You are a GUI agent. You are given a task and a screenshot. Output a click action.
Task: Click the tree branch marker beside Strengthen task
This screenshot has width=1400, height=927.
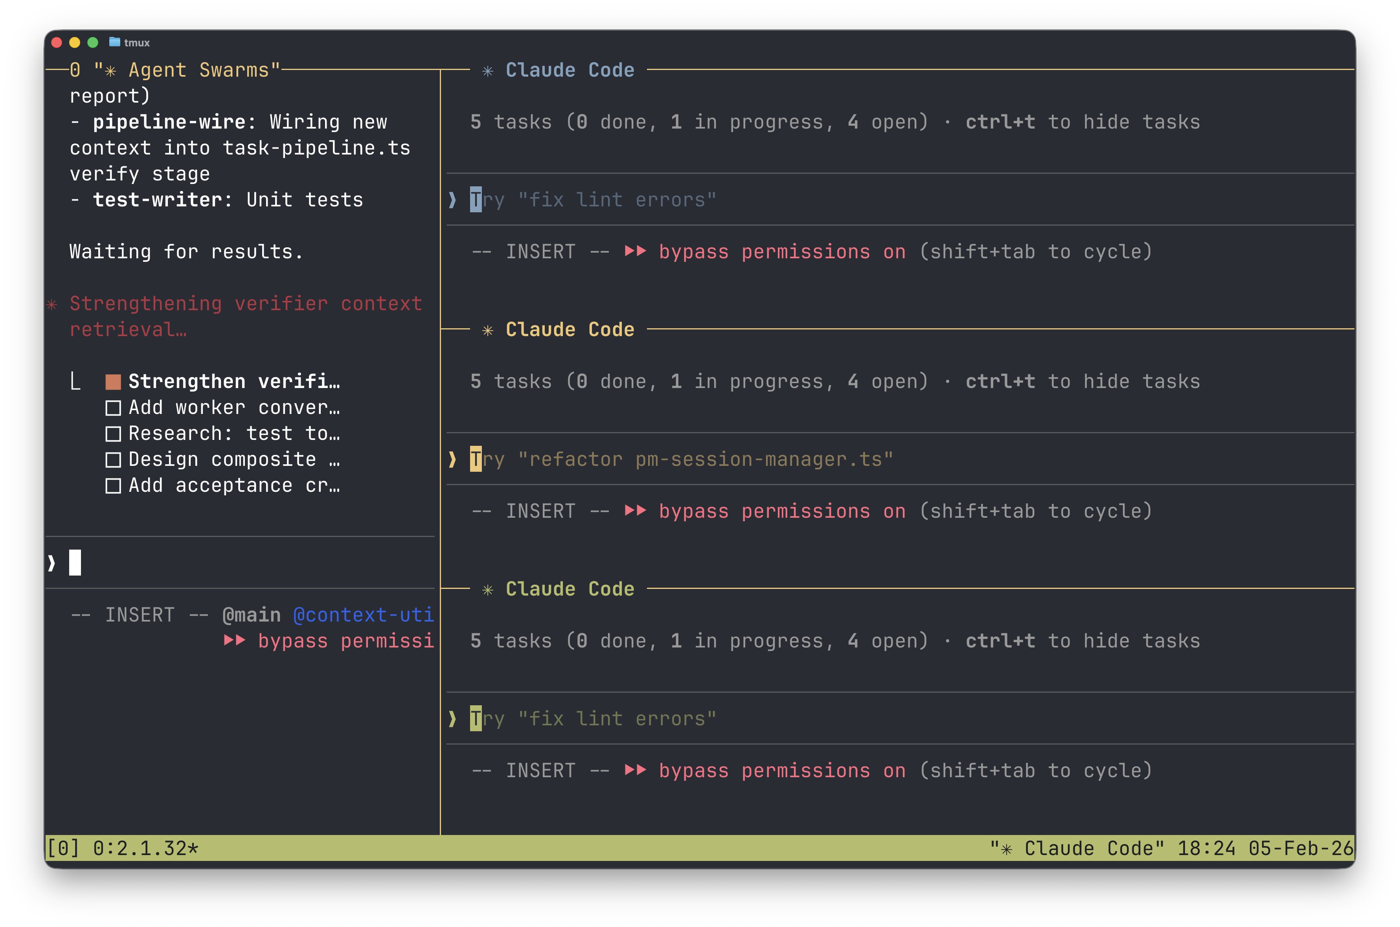pyautogui.click(x=75, y=381)
